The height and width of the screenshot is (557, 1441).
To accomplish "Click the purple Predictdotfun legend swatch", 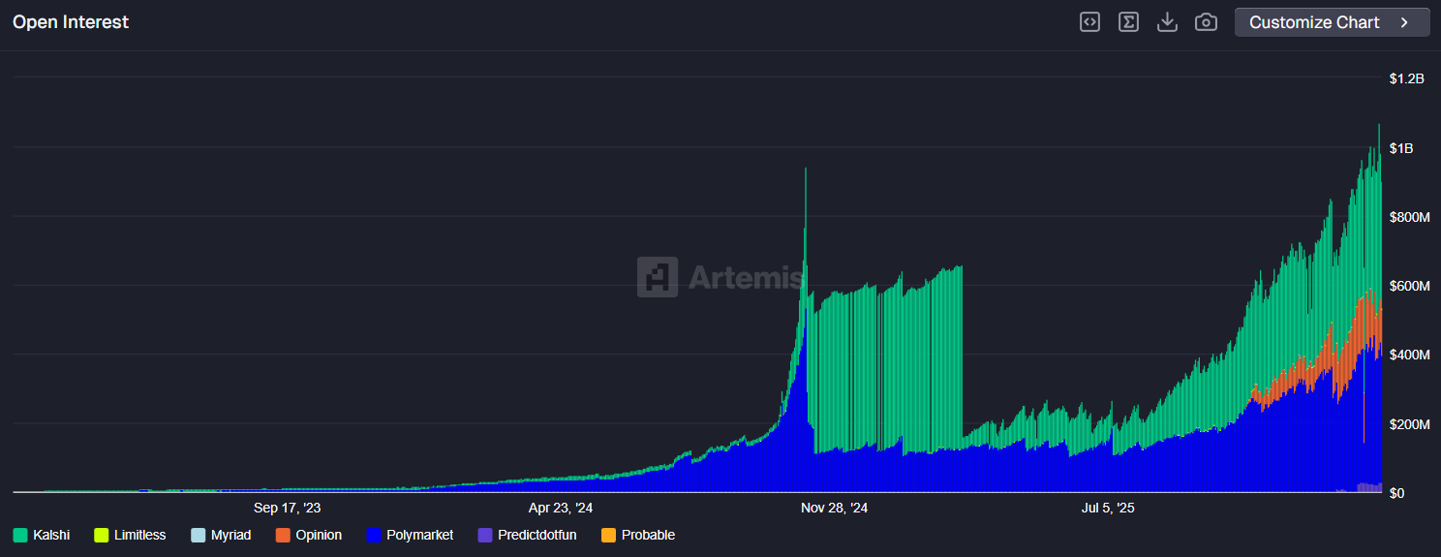I will (x=485, y=535).
